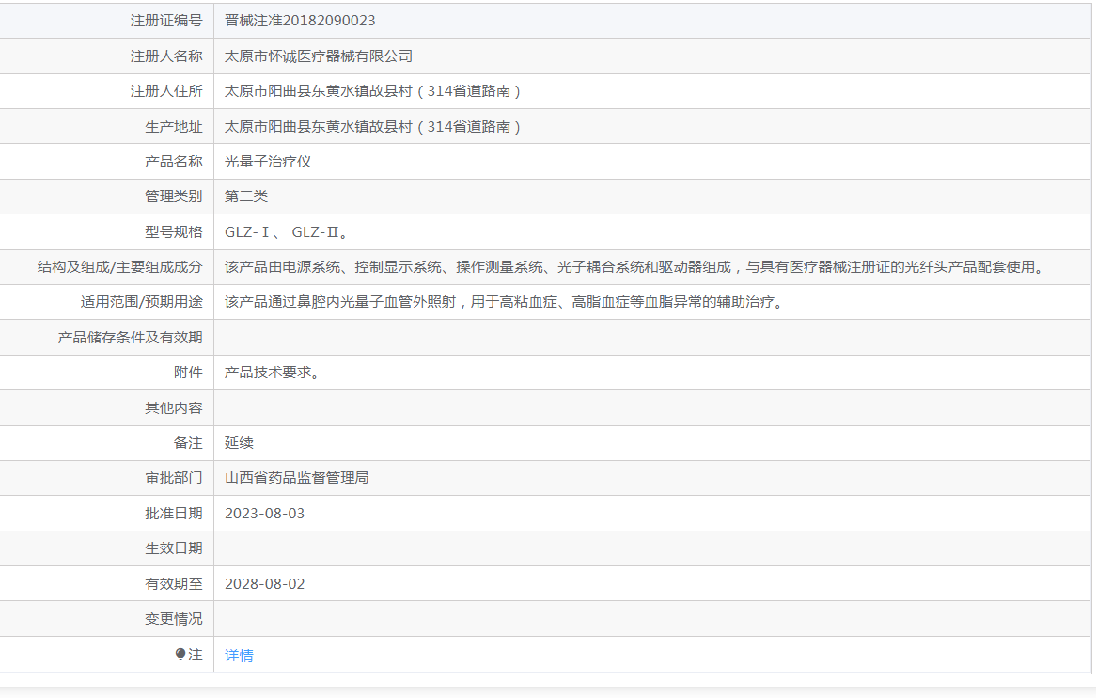Click the label 生产地址
Image resolution: width=1096 pixels, height=698 pixels.
[x=173, y=127]
